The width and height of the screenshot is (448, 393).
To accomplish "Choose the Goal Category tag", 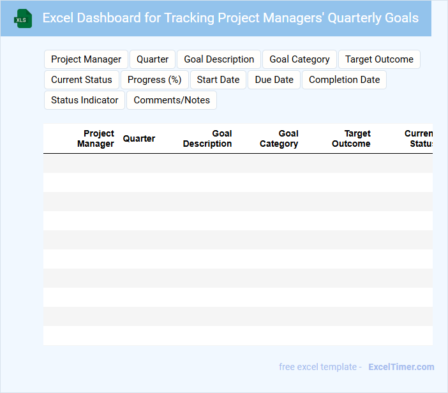I will point(299,59).
